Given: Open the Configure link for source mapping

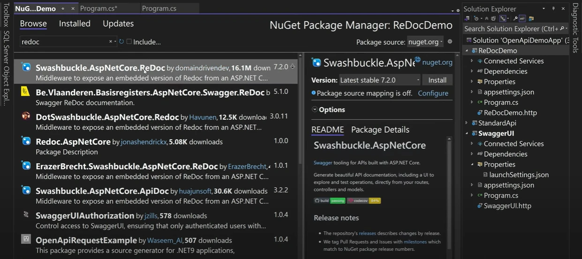Looking at the screenshot, I should point(433,93).
